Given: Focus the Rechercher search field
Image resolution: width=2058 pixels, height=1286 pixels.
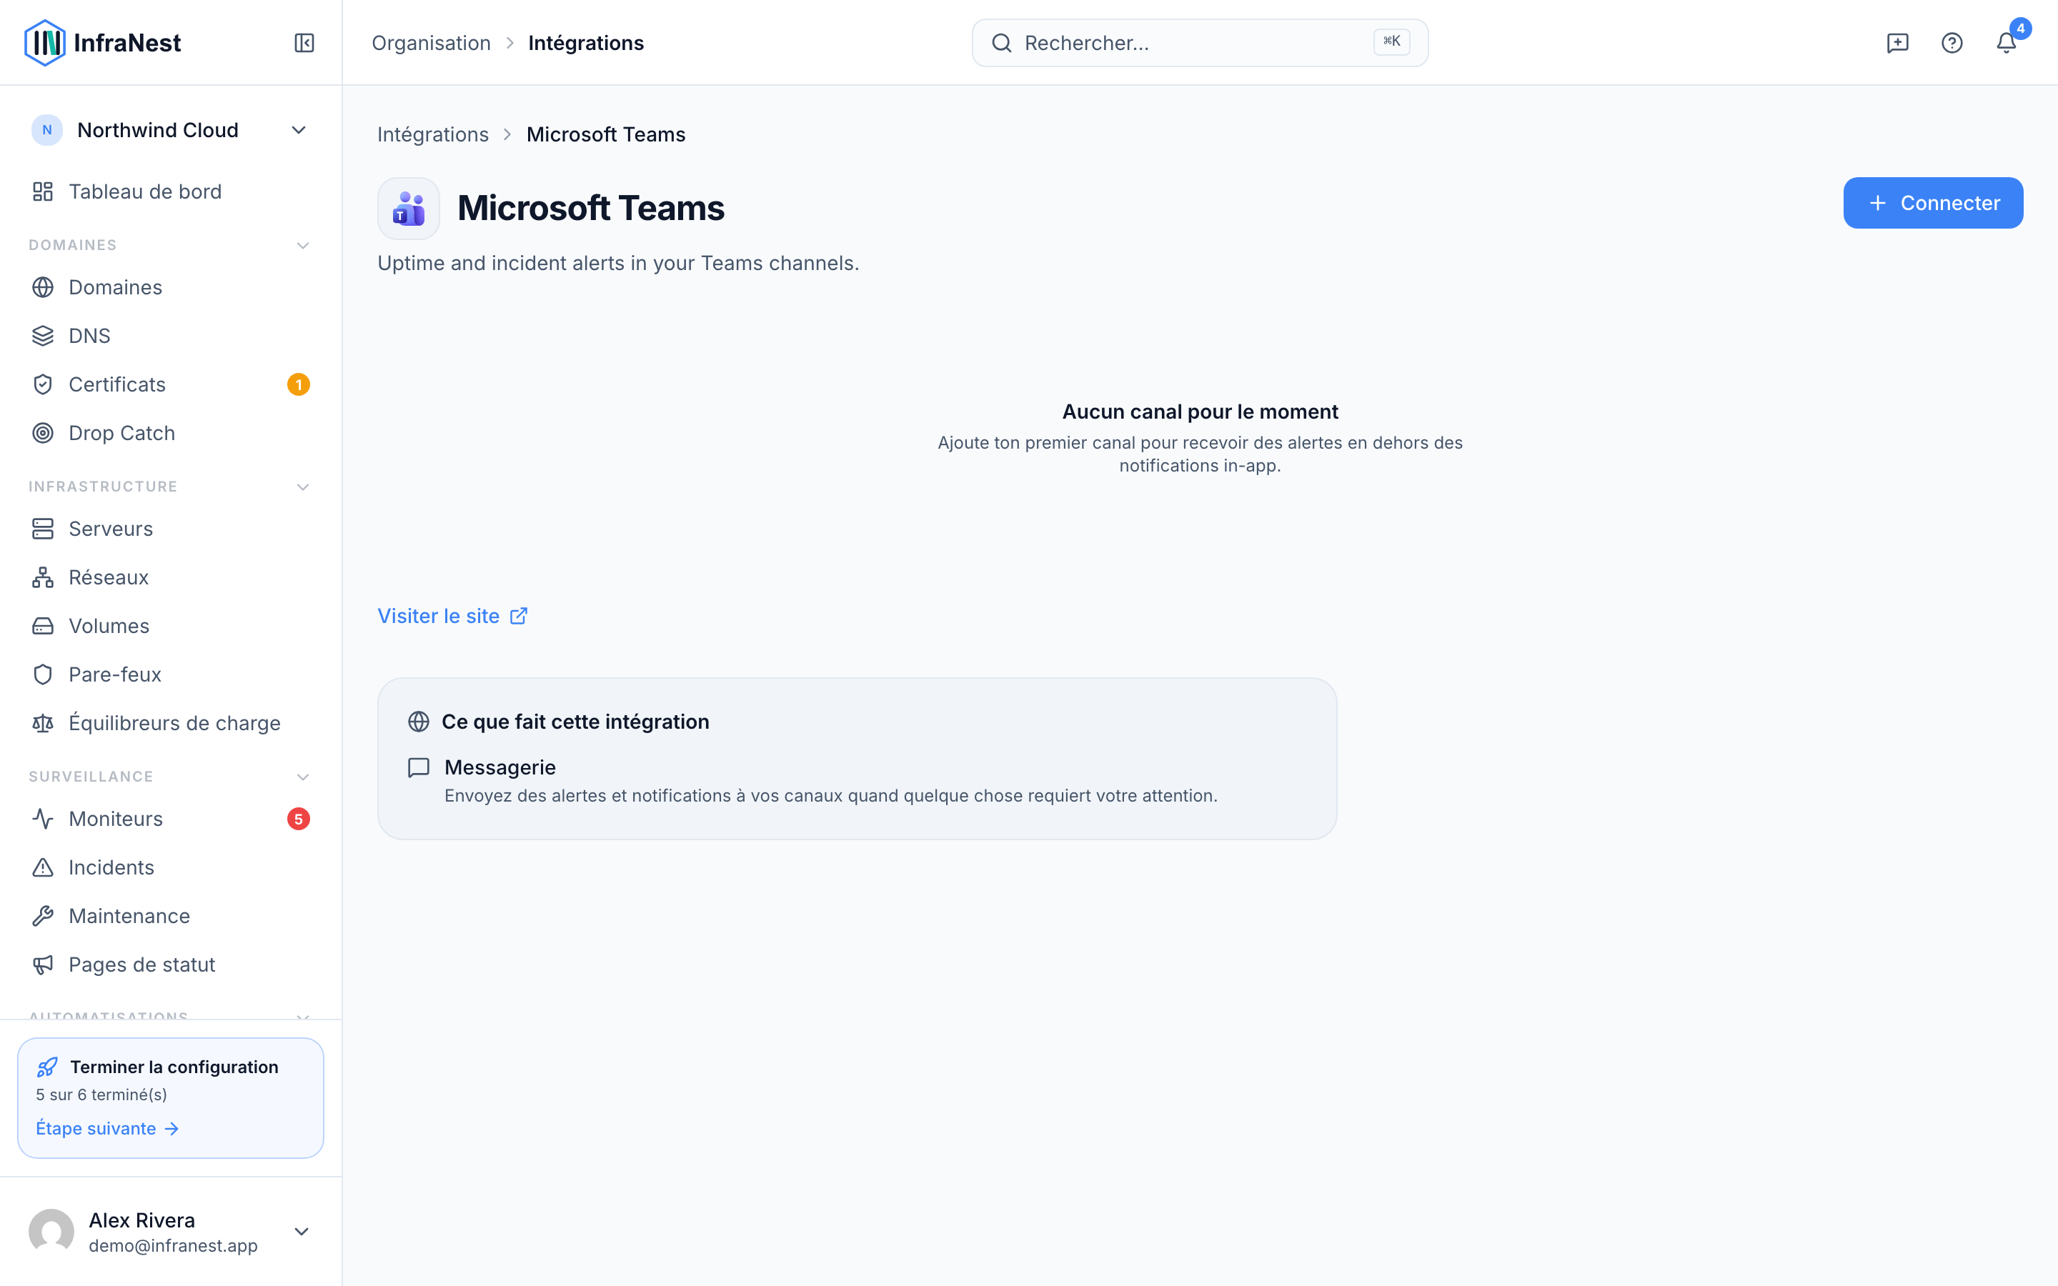Looking at the screenshot, I should click(x=1200, y=43).
